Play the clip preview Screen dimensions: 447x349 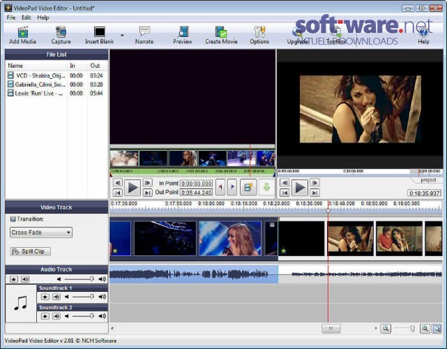[132, 188]
